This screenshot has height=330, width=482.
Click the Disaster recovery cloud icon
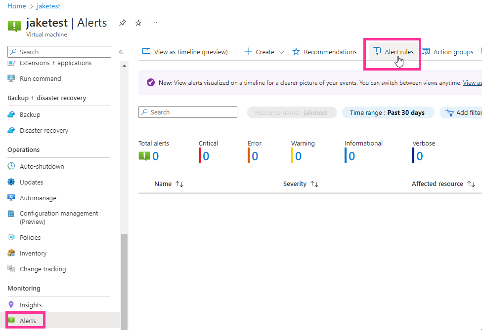11,130
